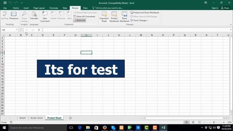This screenshot has width=233, height=131.
Task: Click the Tell me what you want box
Action: [x=107, y=8]
